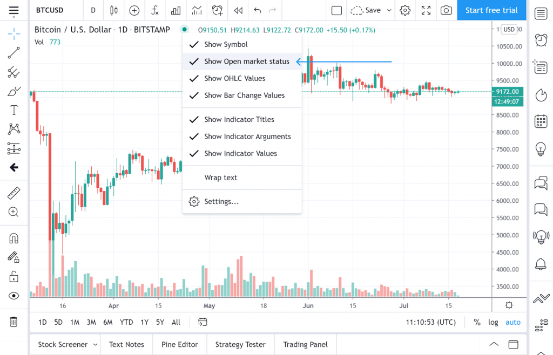Expand the Stock Screener dropdown

95,344
